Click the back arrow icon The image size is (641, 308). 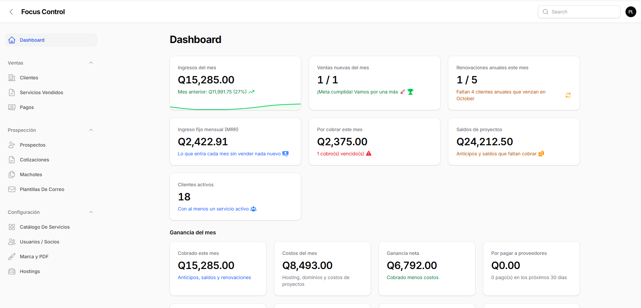[11, 12]
